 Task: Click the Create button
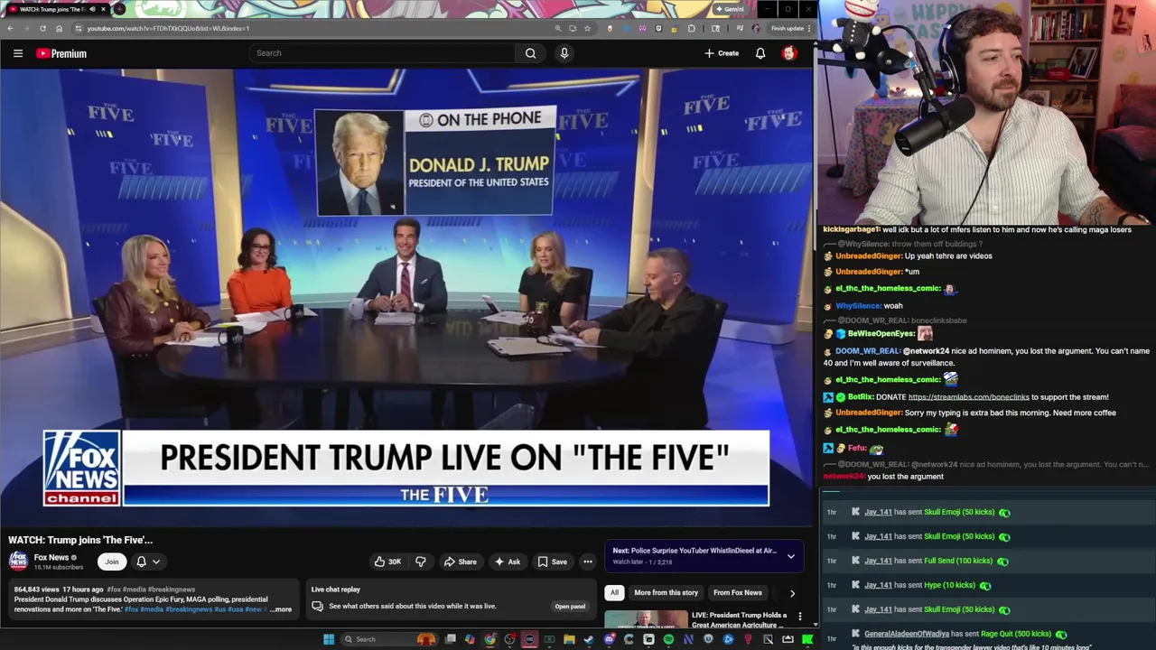point(722,53)
